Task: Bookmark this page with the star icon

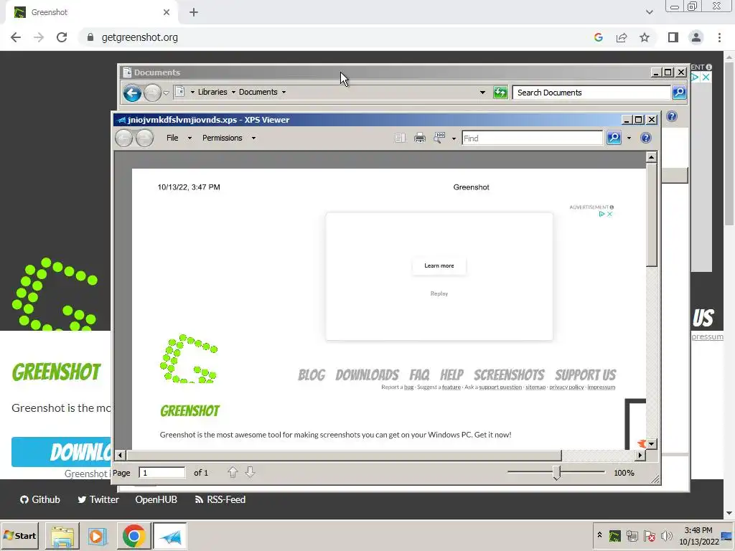Action: pos(645,37)
